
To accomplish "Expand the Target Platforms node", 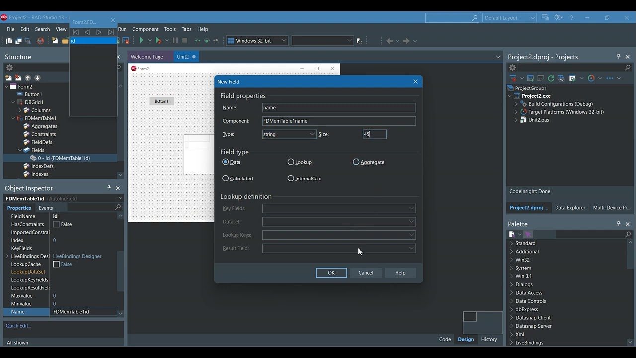I will click(516, 112).
